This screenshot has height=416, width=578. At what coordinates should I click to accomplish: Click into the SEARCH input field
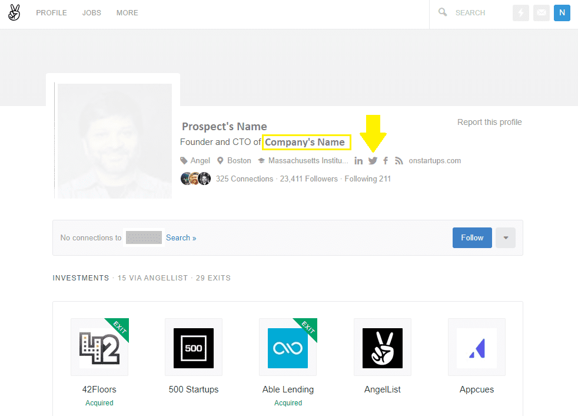point(477,13)
